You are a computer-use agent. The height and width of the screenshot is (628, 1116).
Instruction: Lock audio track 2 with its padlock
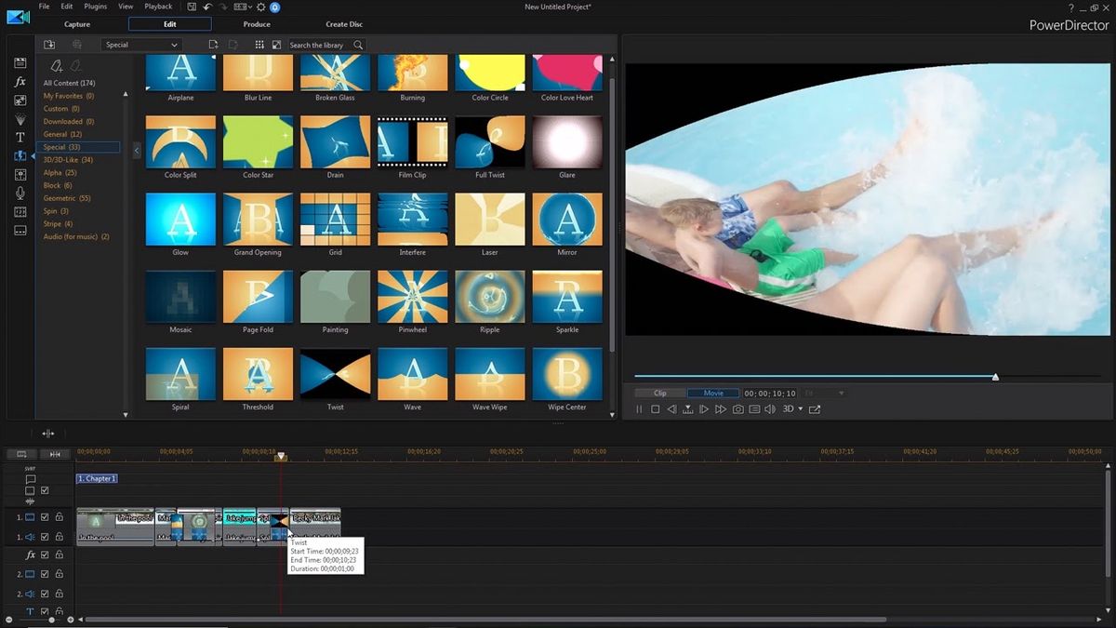pos(60,594)
